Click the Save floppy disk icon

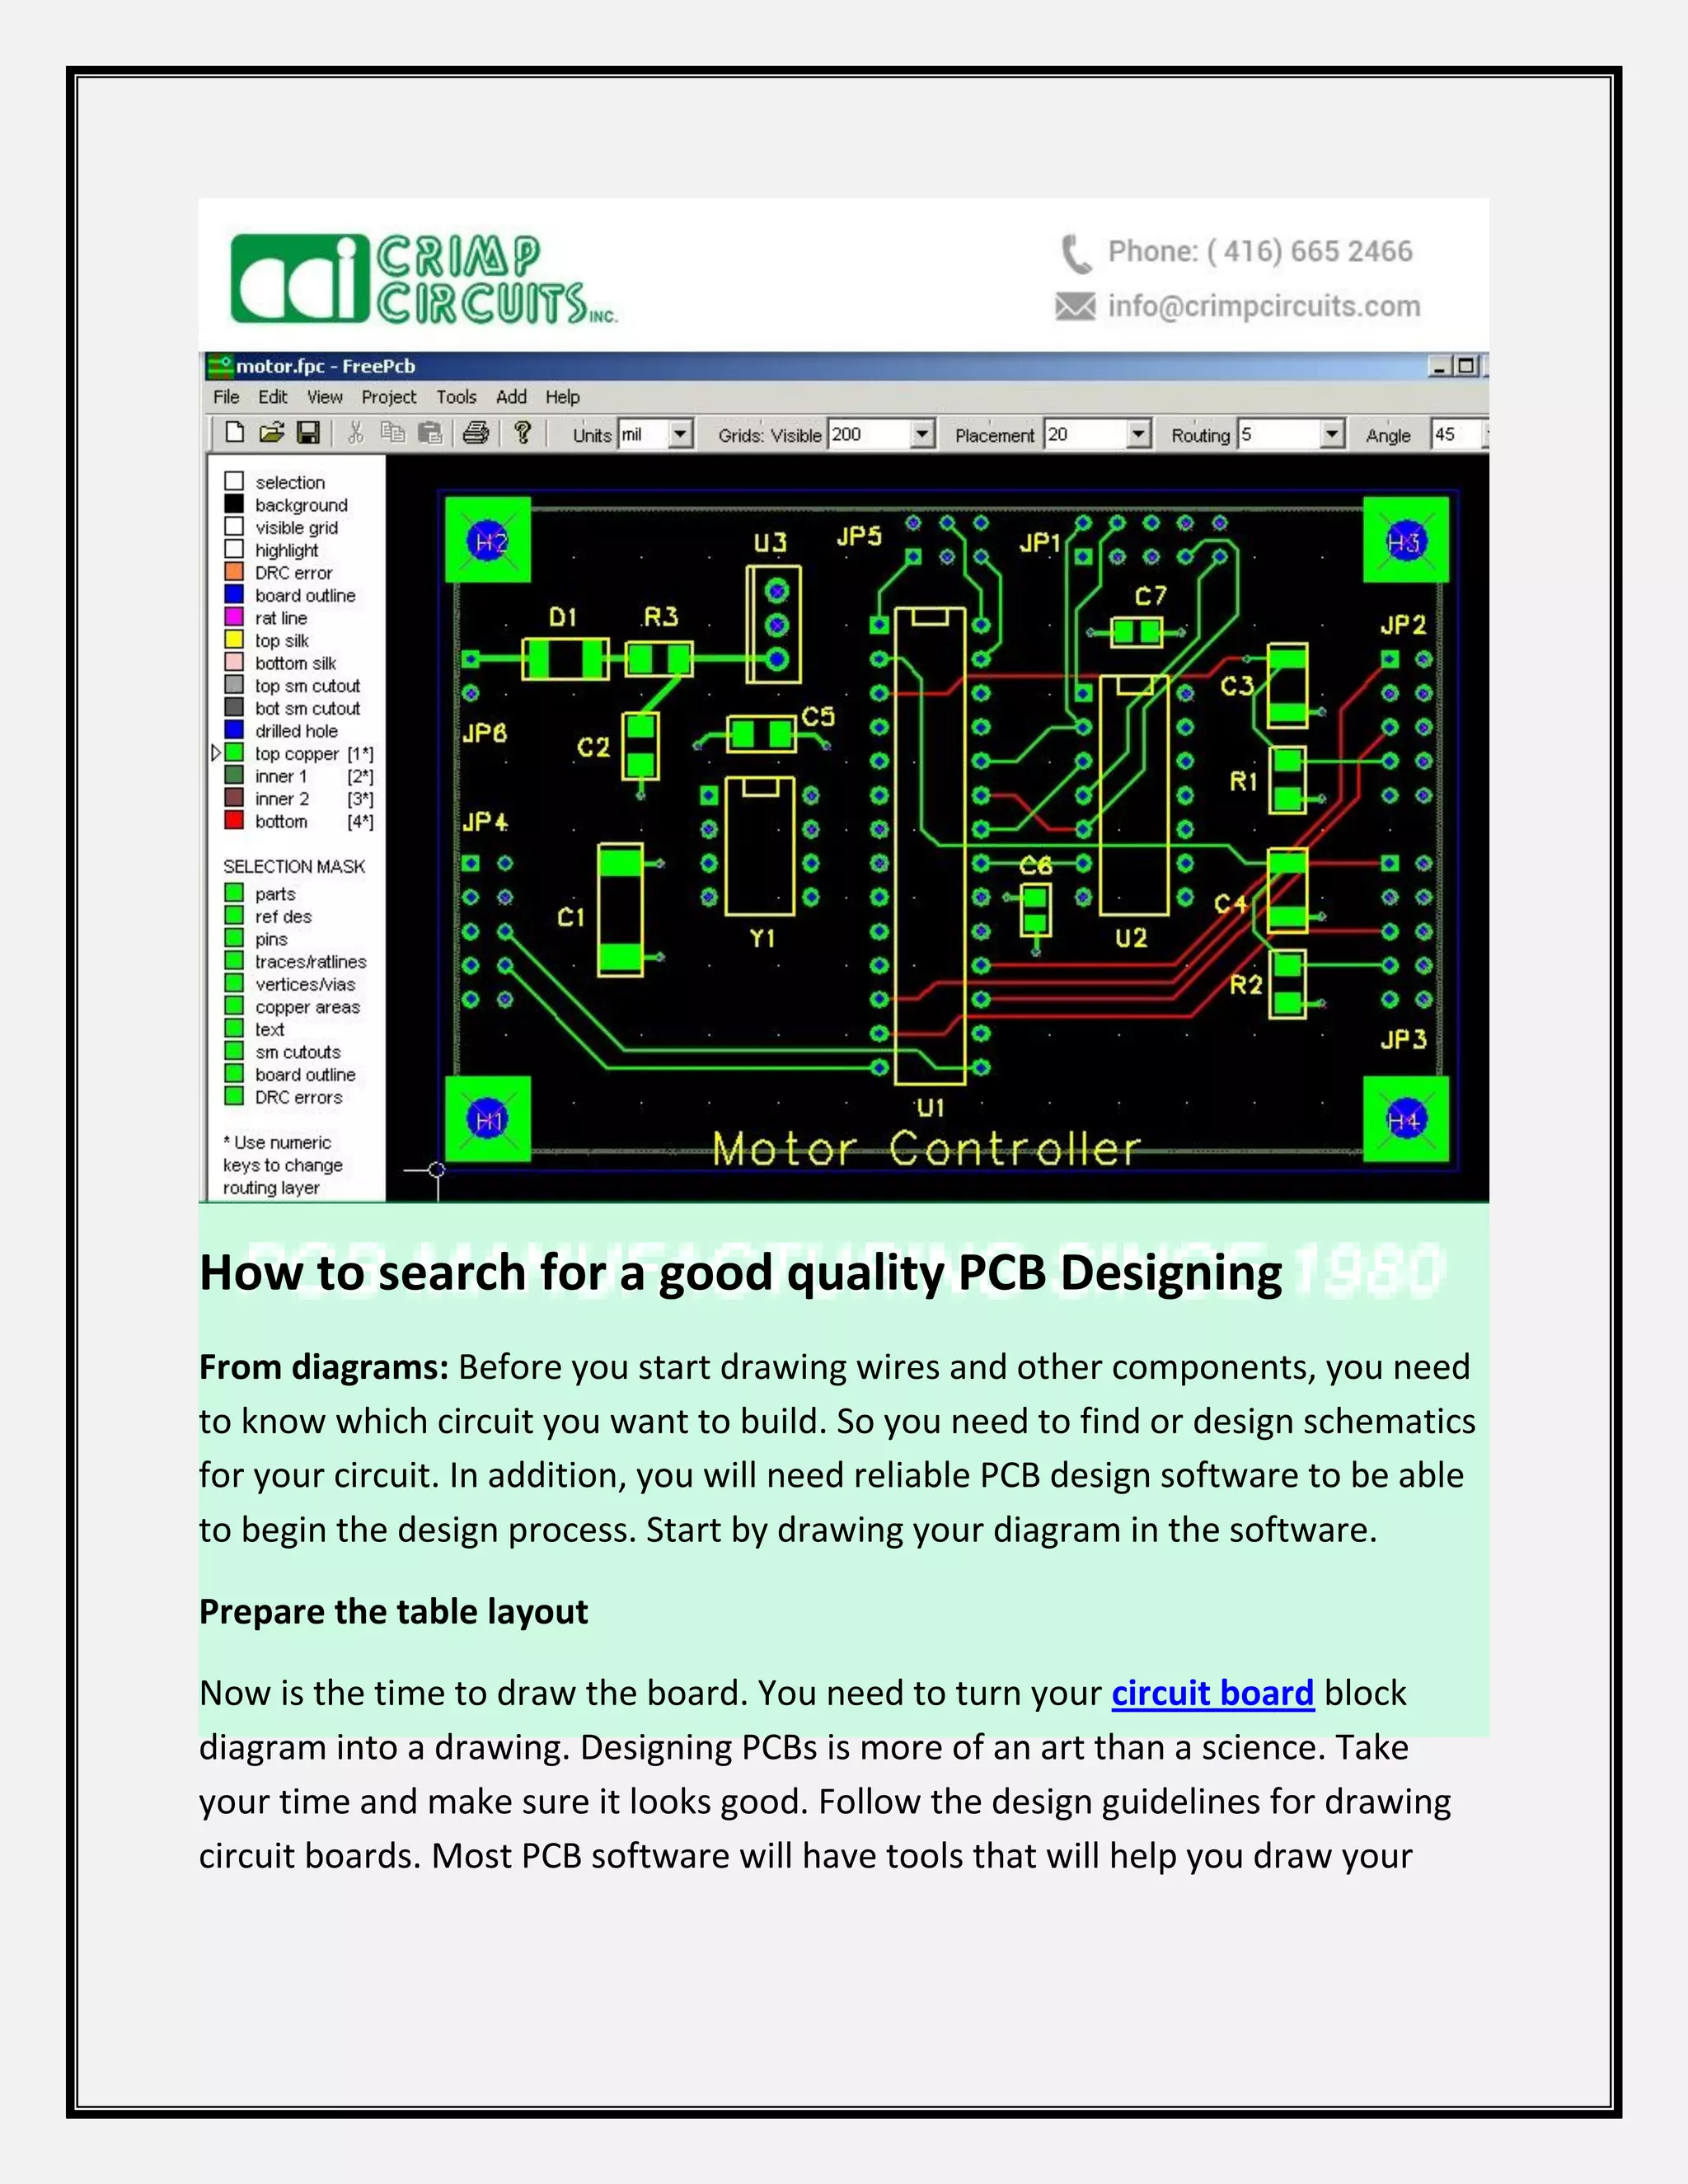[x=309, y=432]
